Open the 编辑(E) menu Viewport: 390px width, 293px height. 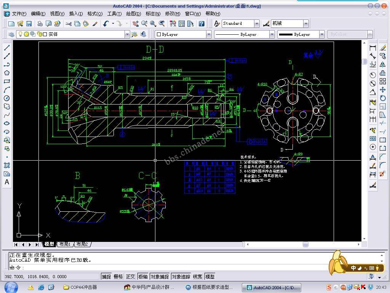38,14
